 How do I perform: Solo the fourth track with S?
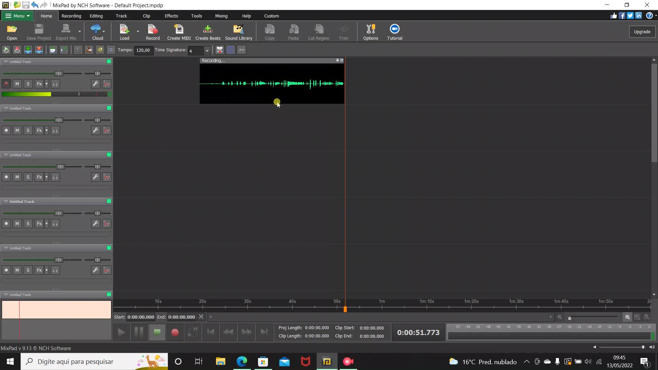28,223
